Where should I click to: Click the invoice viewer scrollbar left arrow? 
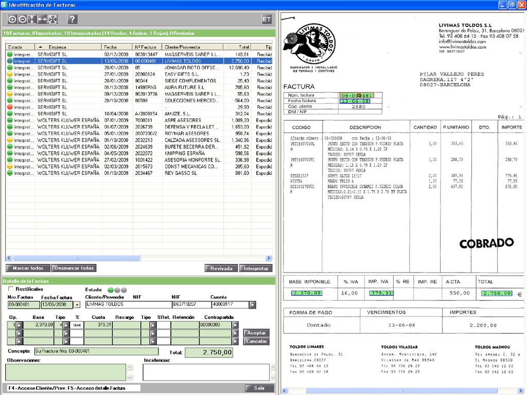click(x=285, y=391)
